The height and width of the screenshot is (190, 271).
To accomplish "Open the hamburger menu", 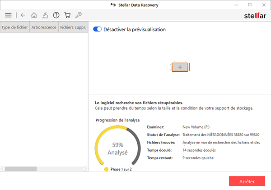I will pos(8,15).
